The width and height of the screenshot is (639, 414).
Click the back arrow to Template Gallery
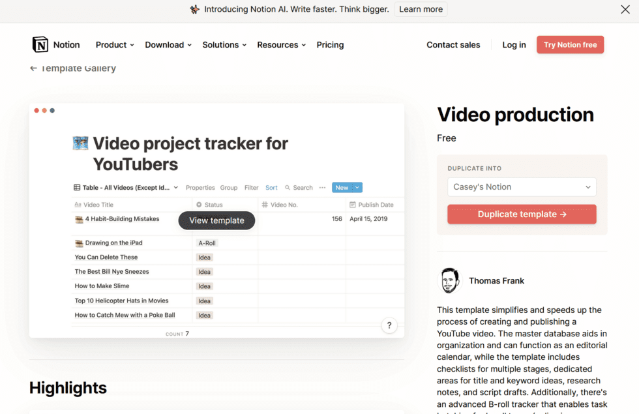[x=33, y=68]
